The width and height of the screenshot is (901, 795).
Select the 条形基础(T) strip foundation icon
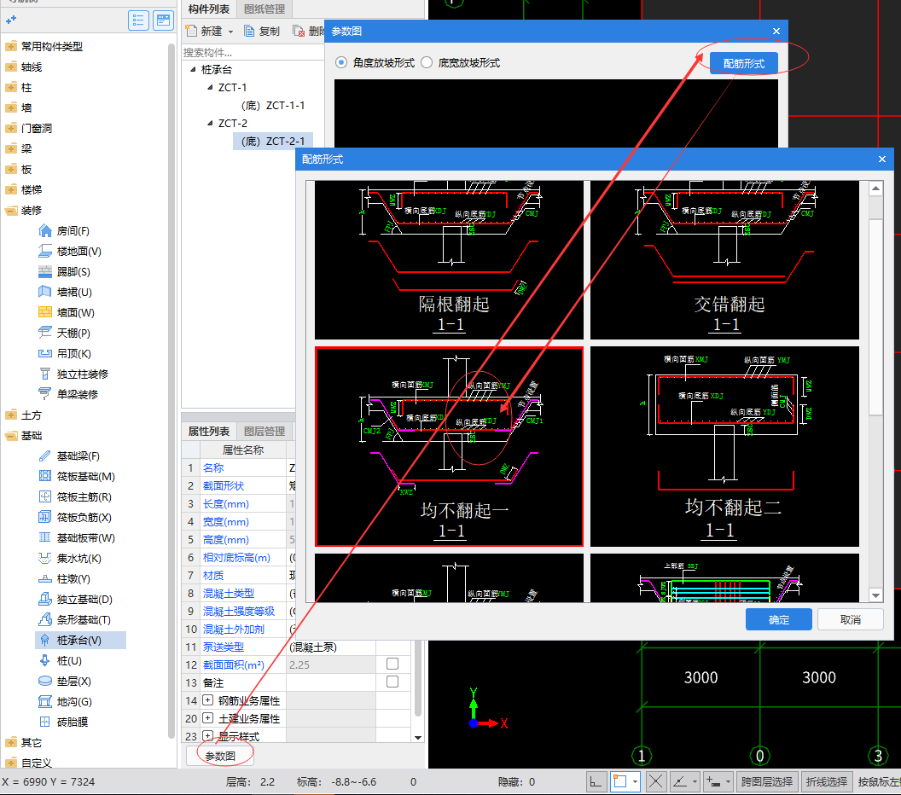(45, 620)
